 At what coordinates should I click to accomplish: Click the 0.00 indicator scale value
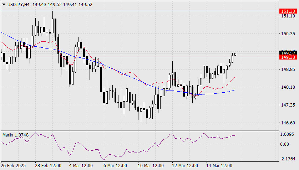point(284,144)
